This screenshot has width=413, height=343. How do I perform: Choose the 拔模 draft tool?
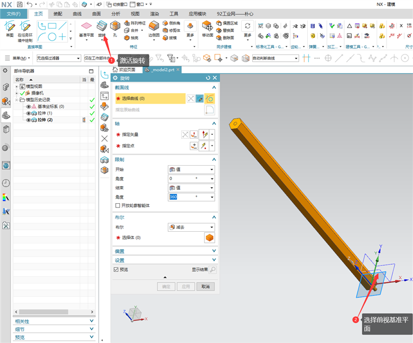pyautogui.click(x=170, y=38)
